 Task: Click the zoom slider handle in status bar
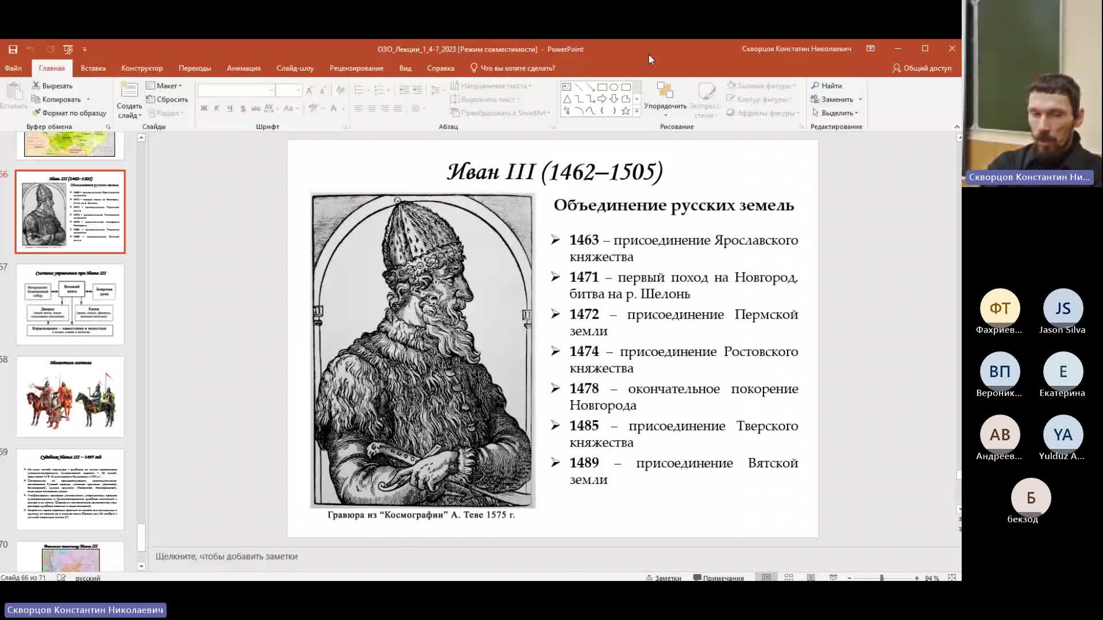(x=881, y=578)
